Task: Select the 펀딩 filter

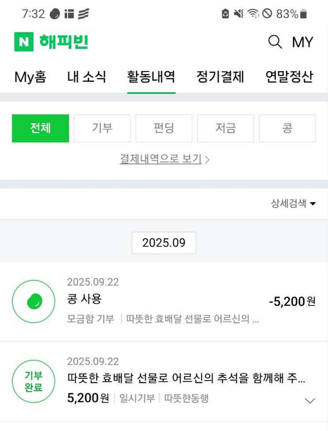Action: click(x=164, y=128)
